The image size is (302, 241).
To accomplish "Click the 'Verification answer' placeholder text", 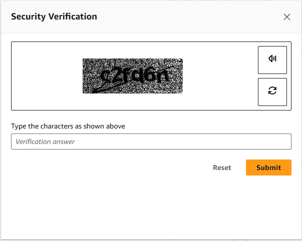I will (45, 141).
